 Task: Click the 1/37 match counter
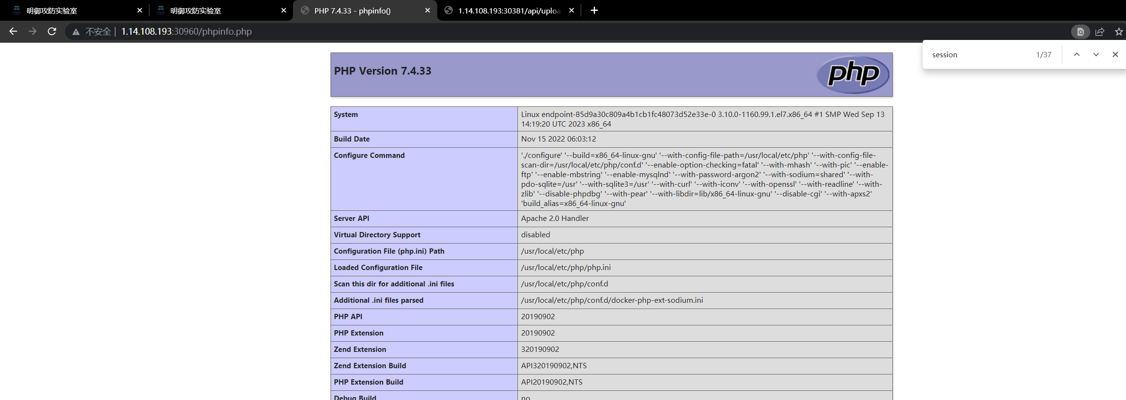click(1044, 55)
